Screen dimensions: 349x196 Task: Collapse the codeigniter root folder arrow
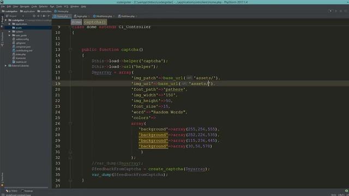point(6,20)
